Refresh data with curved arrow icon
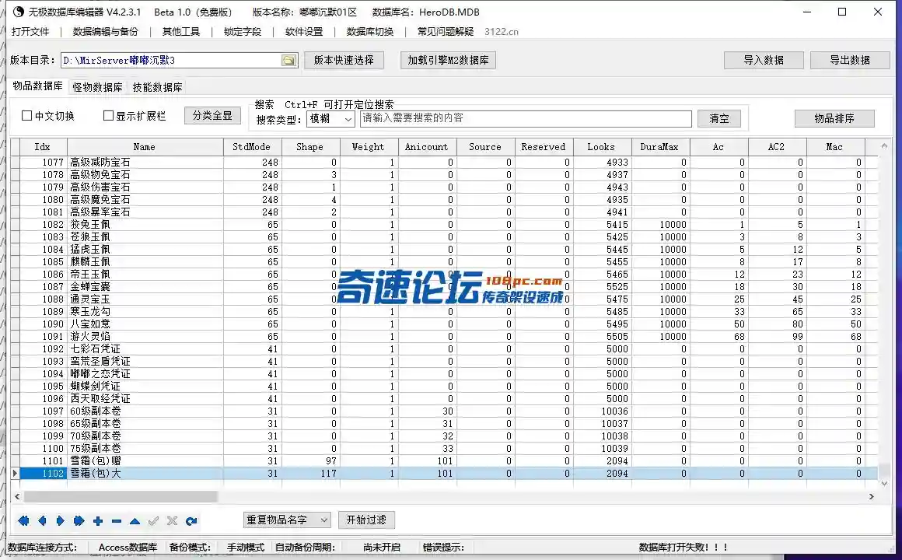 pos(191,521)
